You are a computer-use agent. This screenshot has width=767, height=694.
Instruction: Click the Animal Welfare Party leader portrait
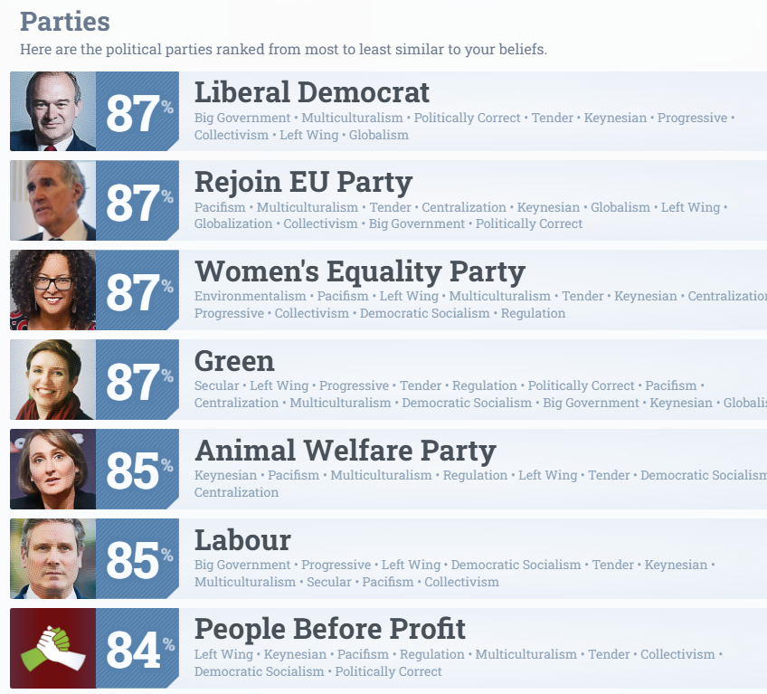point(52,470)
